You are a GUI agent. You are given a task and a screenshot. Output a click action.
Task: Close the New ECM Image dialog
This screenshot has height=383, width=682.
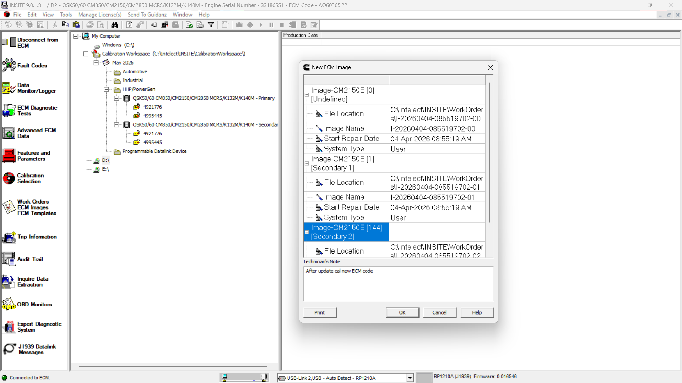[x=491, y=67]
